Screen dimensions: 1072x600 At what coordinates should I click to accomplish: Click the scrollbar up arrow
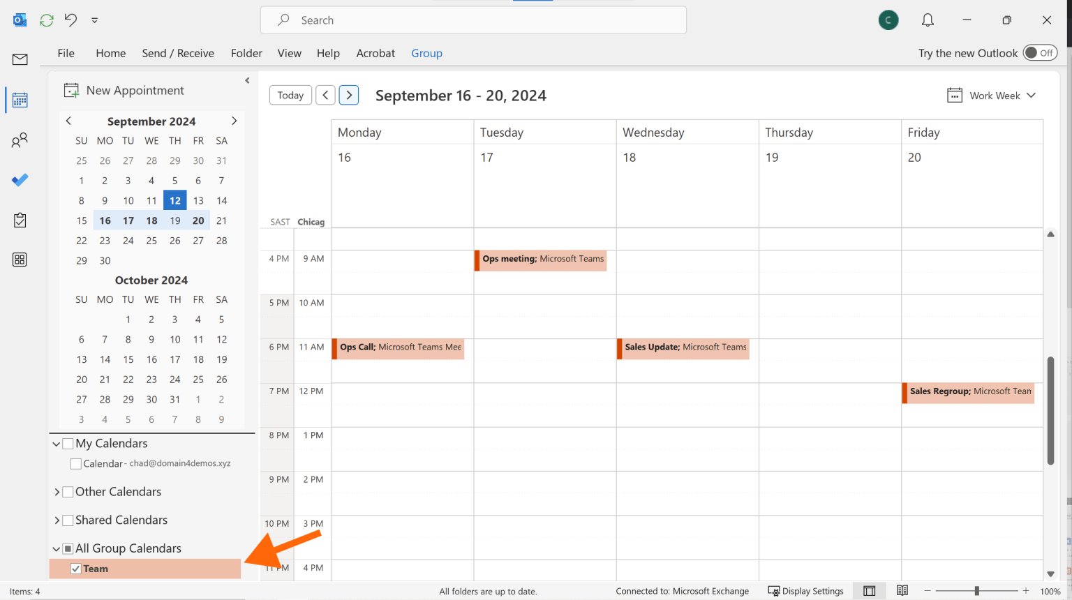click(x=1050, y=234)
